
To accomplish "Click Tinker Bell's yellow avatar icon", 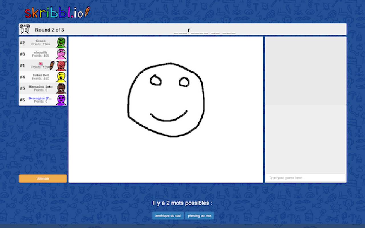I will (61, 77).
